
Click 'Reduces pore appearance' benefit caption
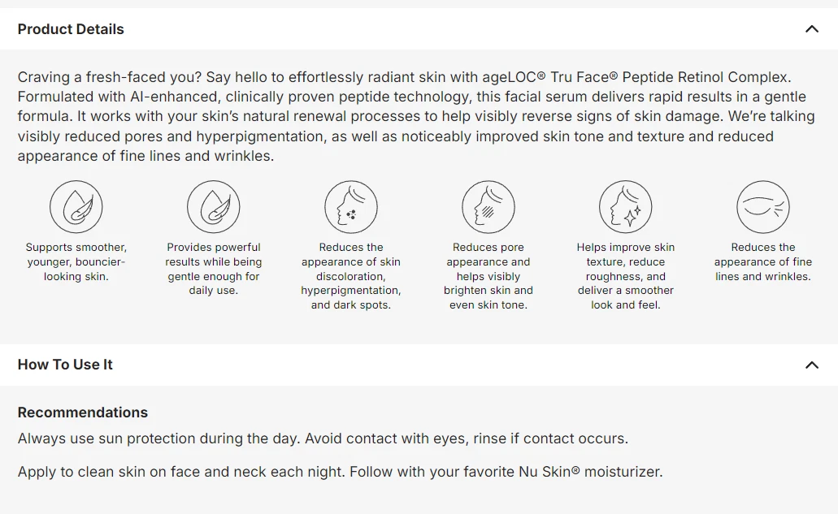click(488, 276)
